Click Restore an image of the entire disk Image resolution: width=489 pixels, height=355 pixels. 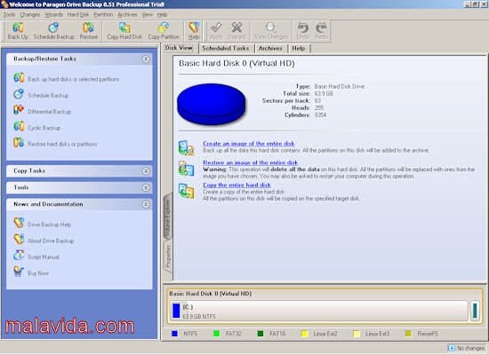click(251, 162)
